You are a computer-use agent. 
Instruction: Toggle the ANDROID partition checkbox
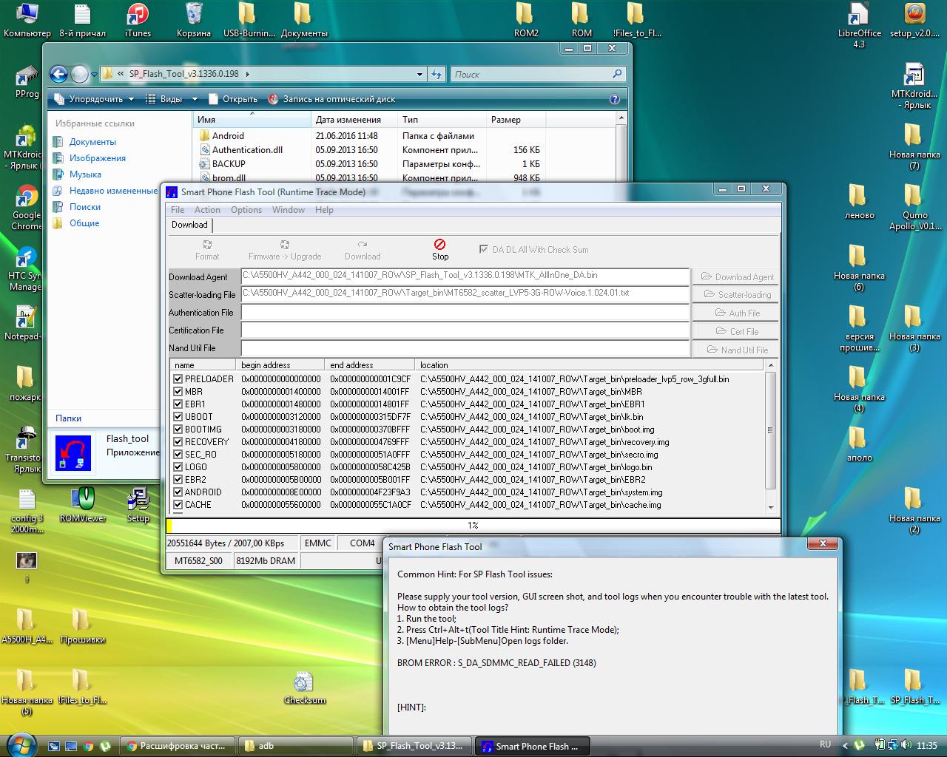178,492
